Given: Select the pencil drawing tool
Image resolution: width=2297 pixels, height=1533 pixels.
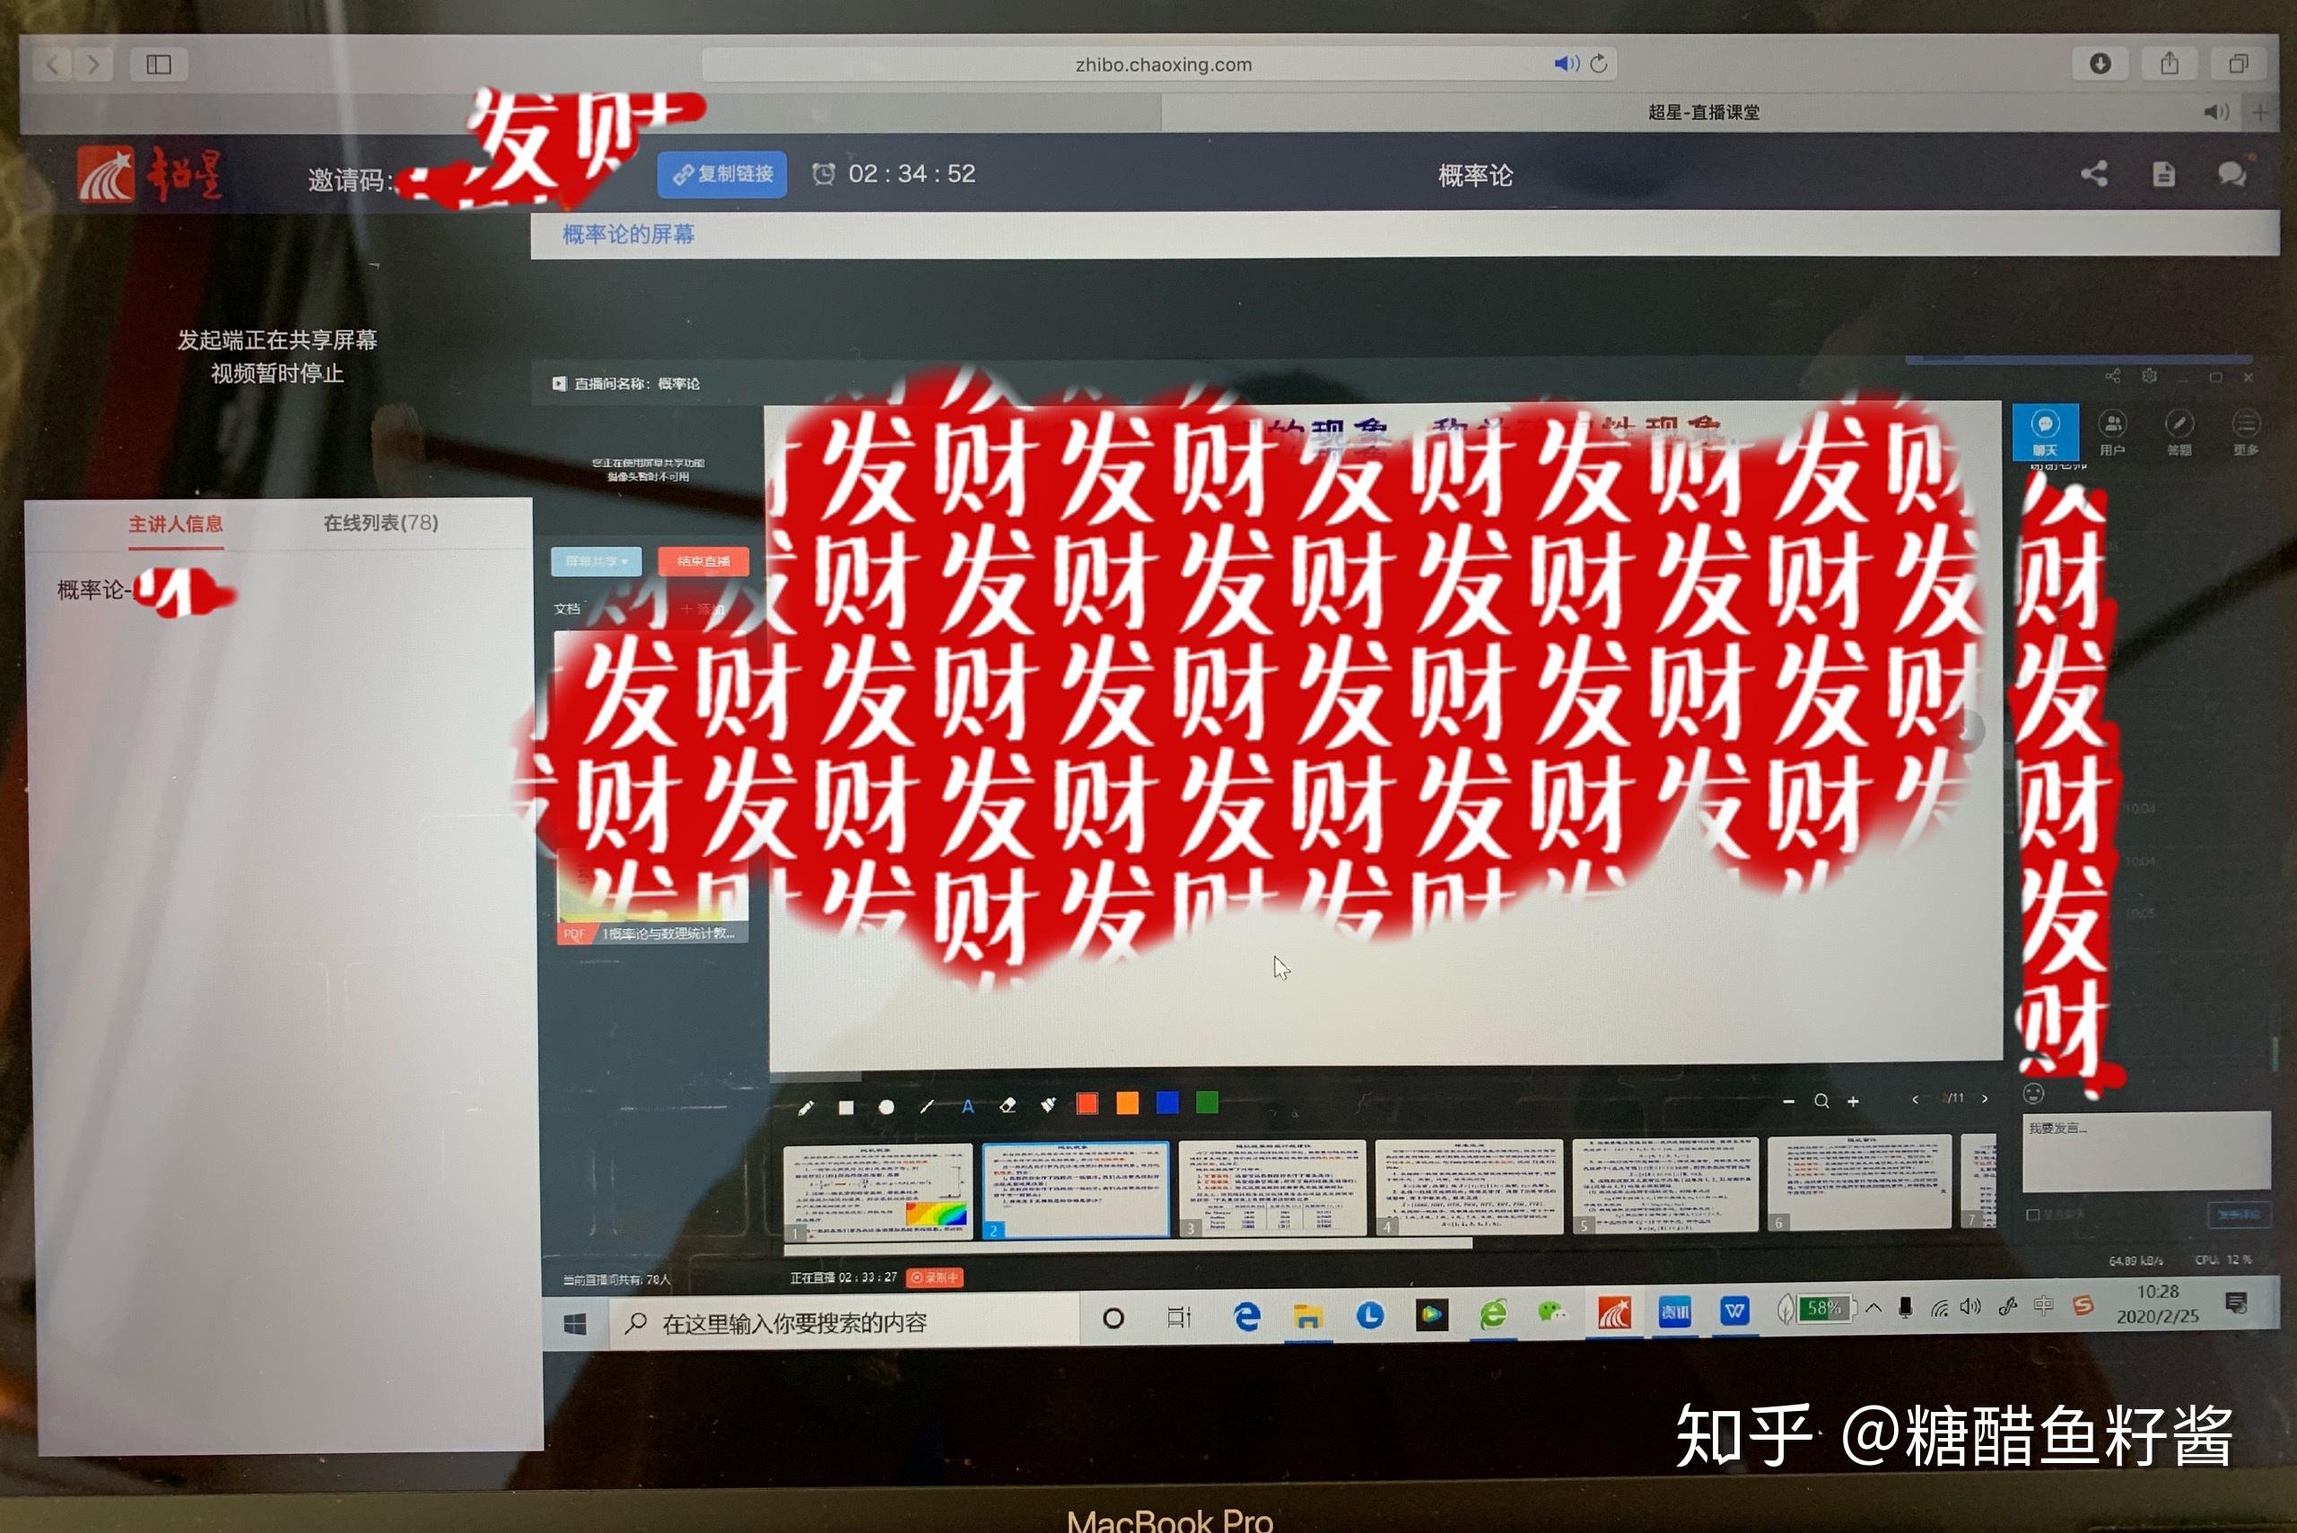Looking at the screenshot, I should pos(805,1108).
